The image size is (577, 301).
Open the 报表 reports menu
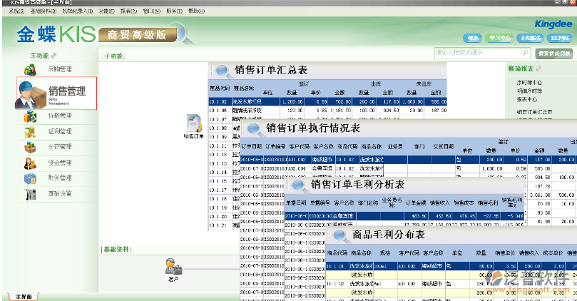(129, 12)
